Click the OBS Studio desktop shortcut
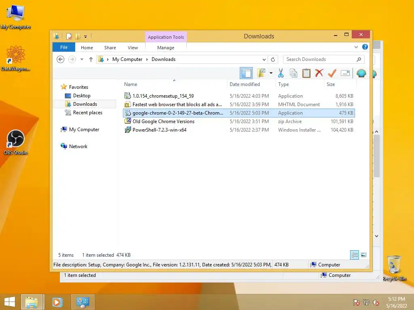The height and width of the screenshot is (310, 414). tap(15, 142)
